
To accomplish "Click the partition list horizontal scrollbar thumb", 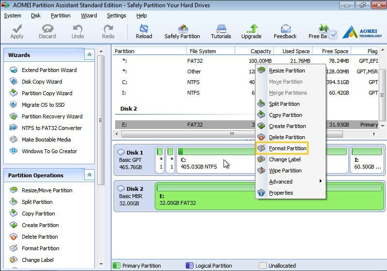I will [x=232, y=134].
